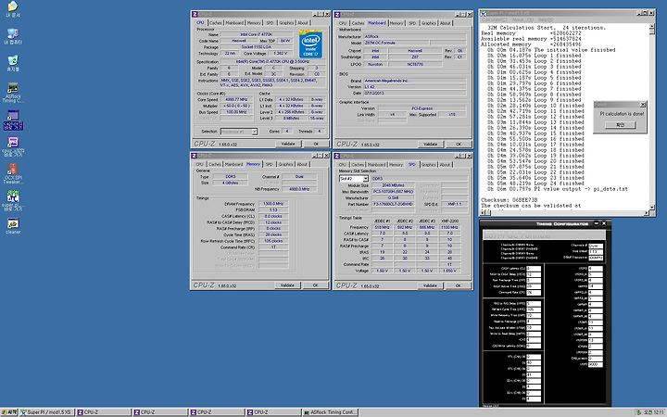This screenshot has width=667, height=417.
Task: Open the About menu in Super PI
Action: [x=521, y=19]
